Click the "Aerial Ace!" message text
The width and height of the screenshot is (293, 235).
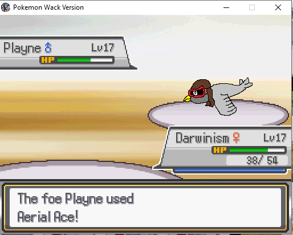click(x=48, y=217)
